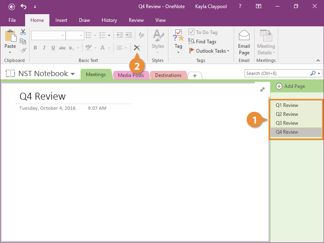Click the Delete X button
Viewport: 324px width, 243px height.
coord(137,48)
